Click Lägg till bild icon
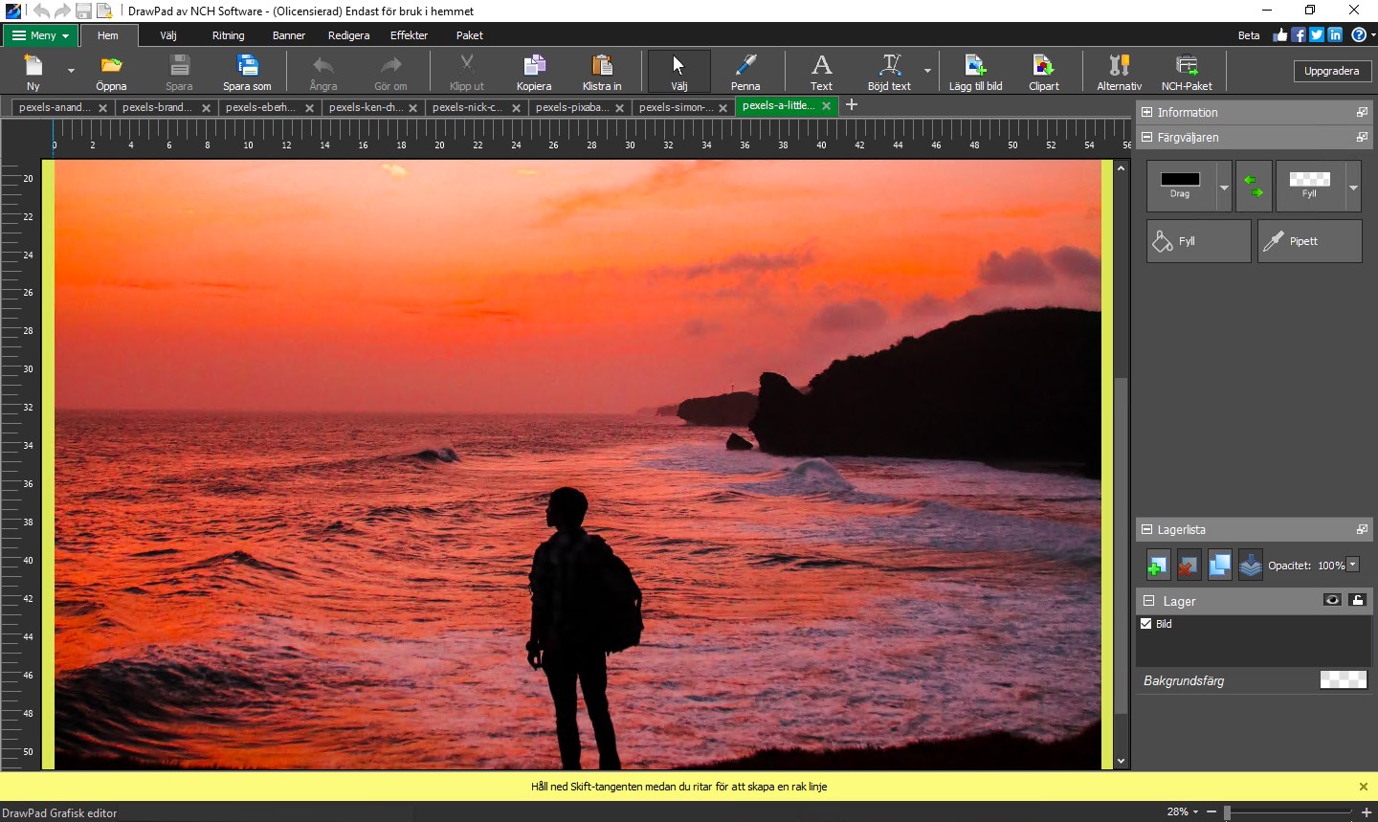This screenshot has width=1378, height=822. click(x=975, y=66)
